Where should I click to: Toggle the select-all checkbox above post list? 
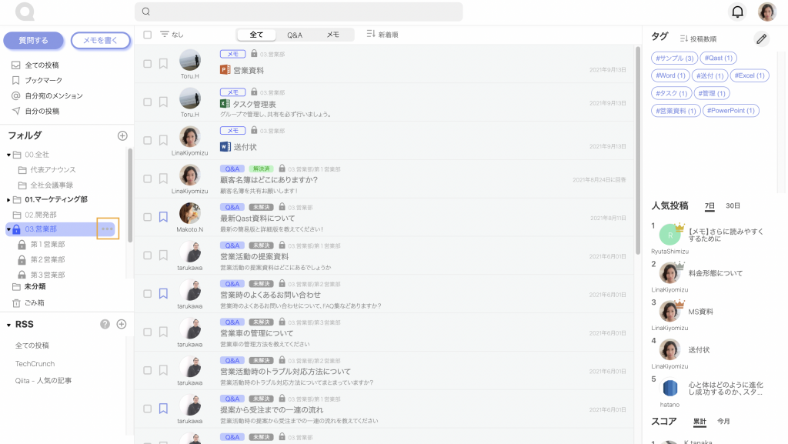point(148,35)
